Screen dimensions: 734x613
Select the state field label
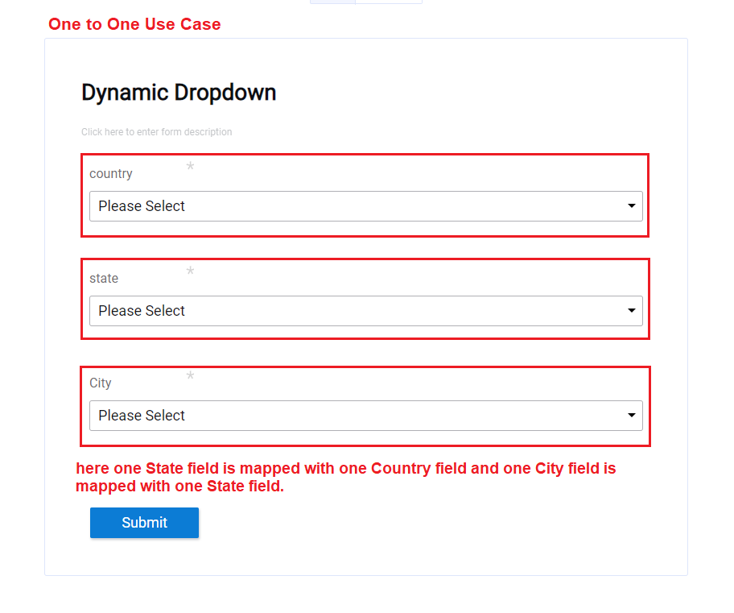pos(104,279)
